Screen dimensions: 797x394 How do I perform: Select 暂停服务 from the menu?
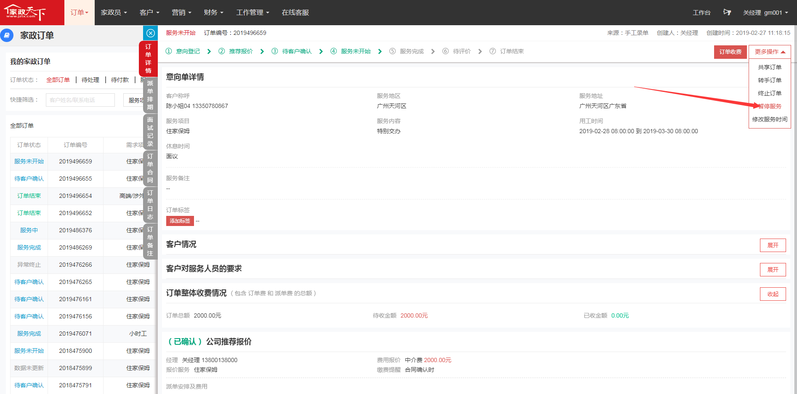770,106
